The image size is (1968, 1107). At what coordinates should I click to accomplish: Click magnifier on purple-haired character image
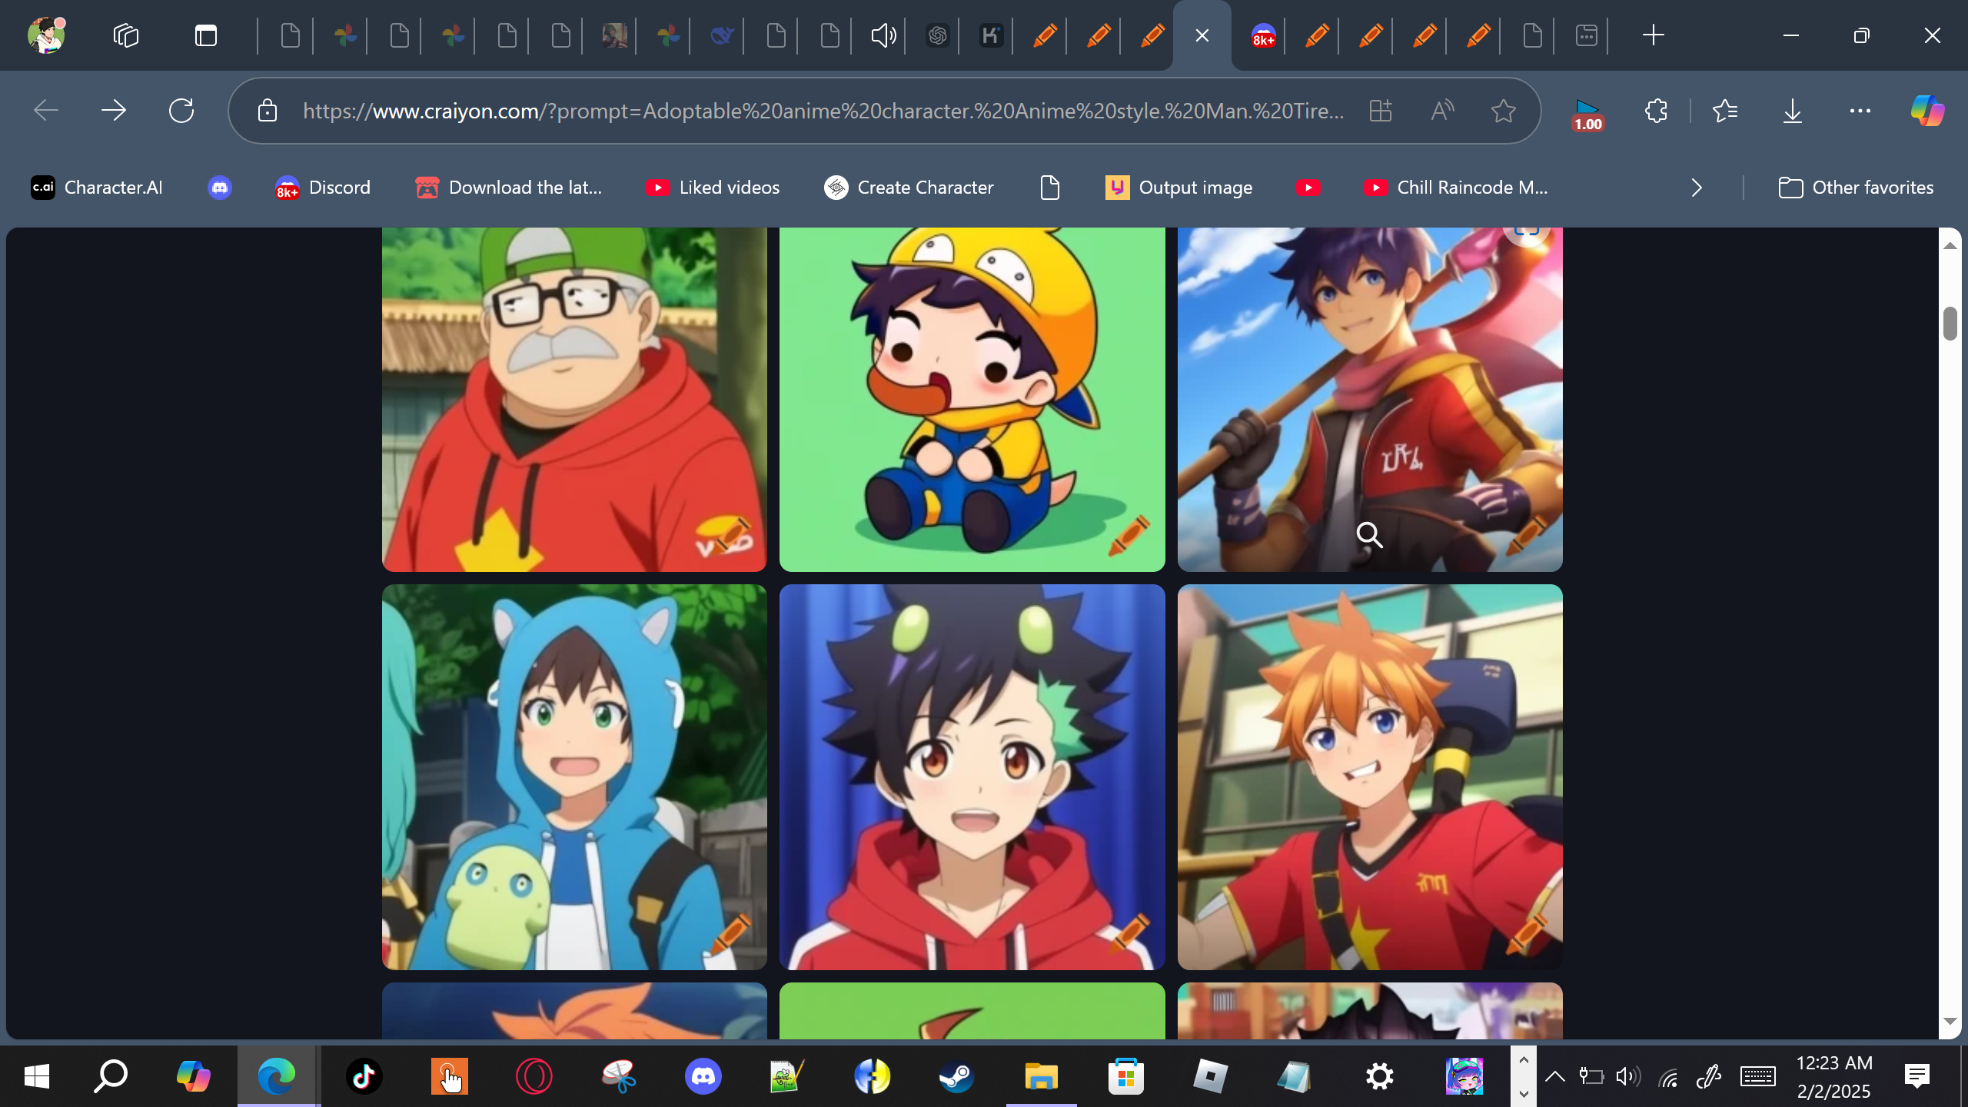pyautogui.click(x=1369, y=534)
